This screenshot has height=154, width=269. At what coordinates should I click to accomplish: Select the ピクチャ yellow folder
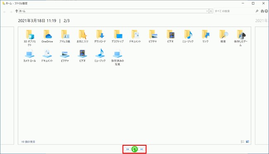(x=153, y=36)
